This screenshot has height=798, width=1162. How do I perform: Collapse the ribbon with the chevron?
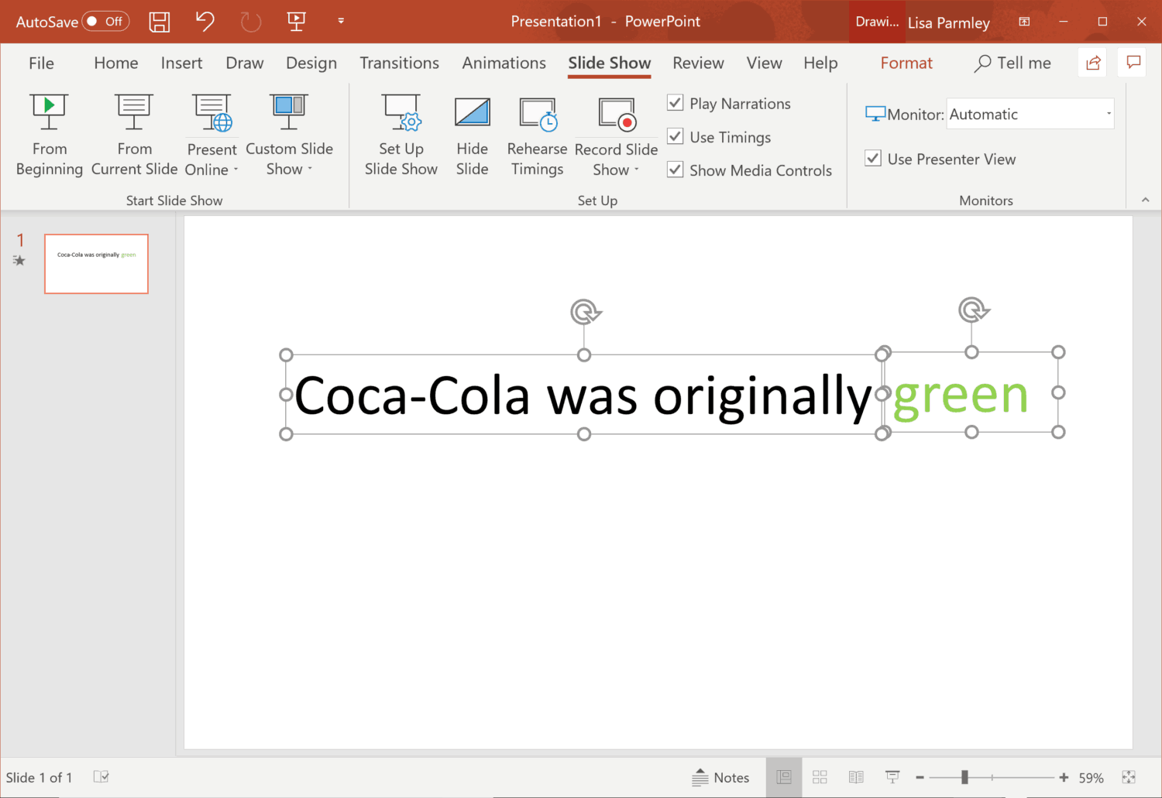point(1145,200)
